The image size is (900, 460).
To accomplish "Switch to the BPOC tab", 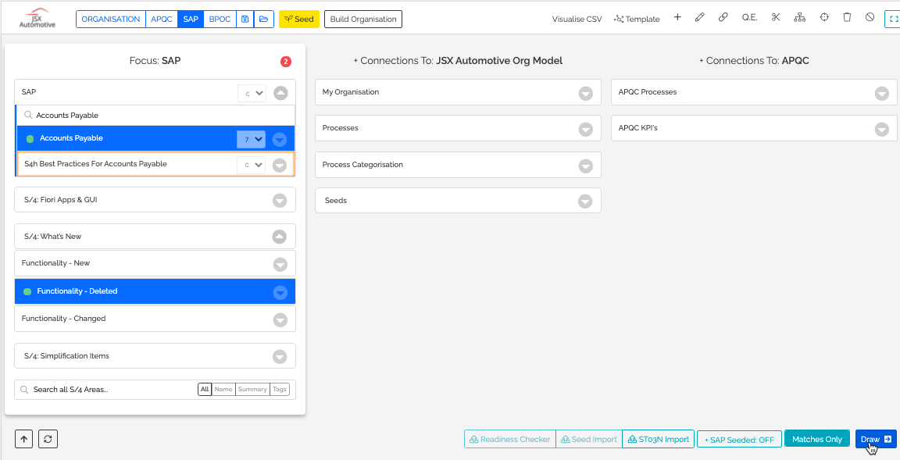I will (220, 19).
